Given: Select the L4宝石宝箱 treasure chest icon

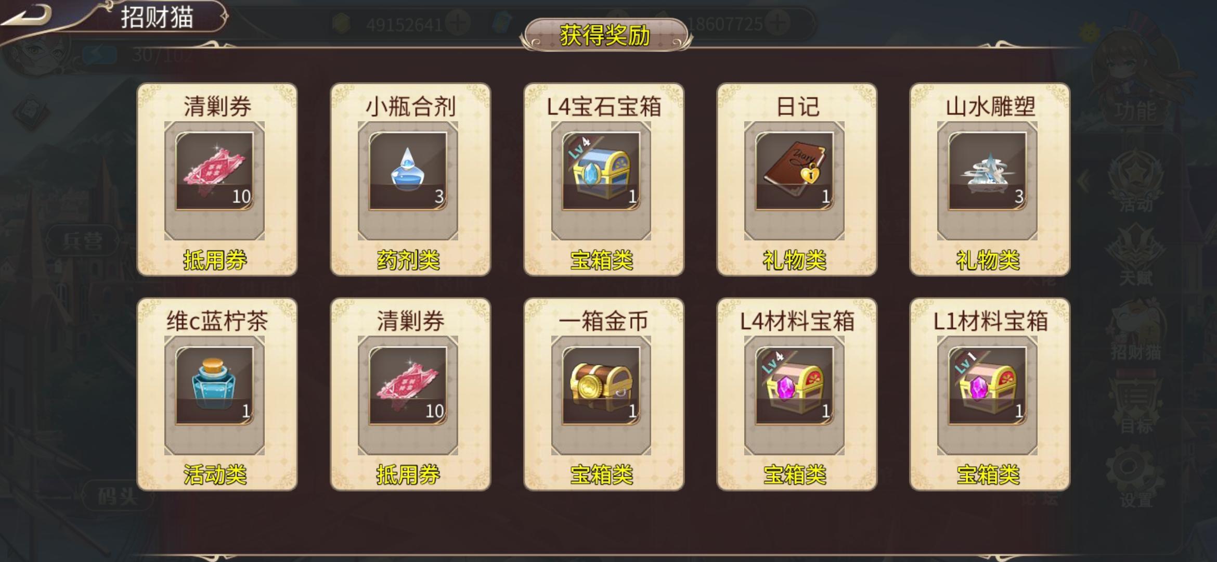Looking at the screenshot, I should tap(601, 171).
